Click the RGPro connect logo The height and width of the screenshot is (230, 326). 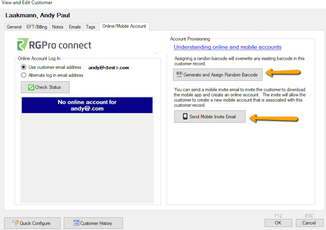tap(54, 44)
